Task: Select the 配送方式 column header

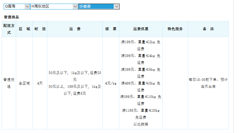Action: point(9,29)
